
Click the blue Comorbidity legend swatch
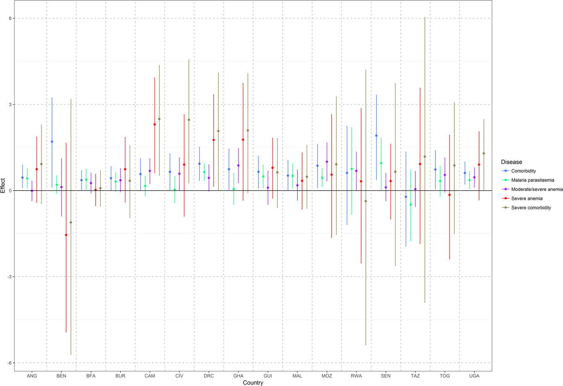point(506,171)
